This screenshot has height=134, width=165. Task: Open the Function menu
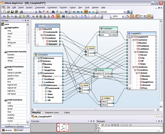click(63, 8)
